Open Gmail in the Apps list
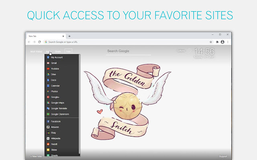The width and height of the screenshot is (257, 160). pyautogui.click(x=61, y=63)
